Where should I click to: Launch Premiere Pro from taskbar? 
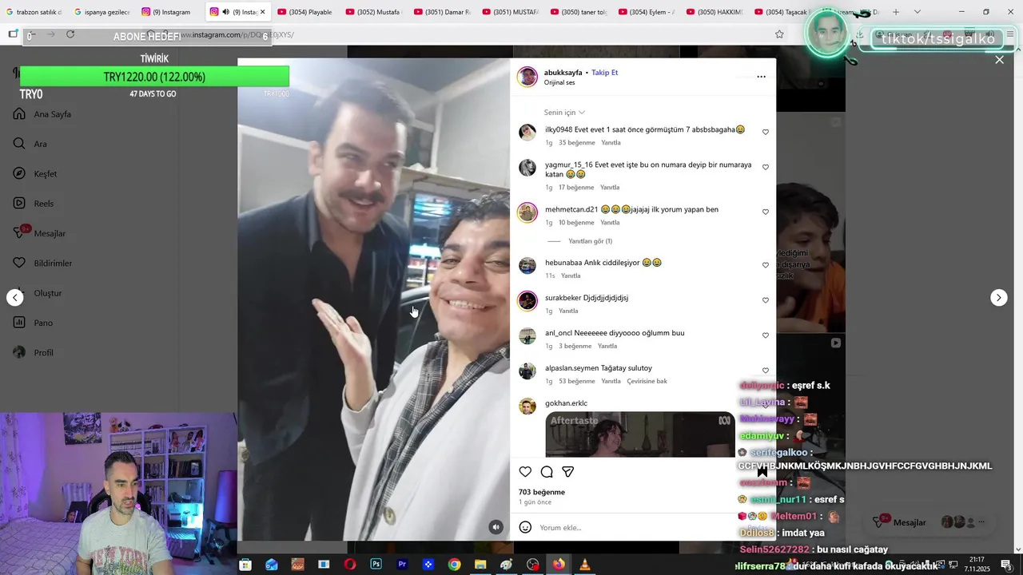tap(402, 565)
